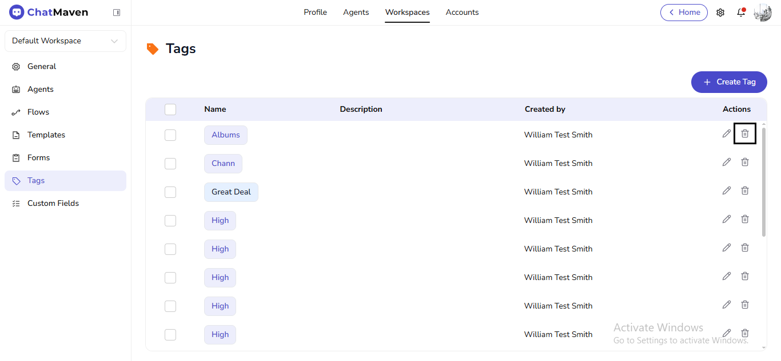Open Custom Fields in the sidebar
The width and height of the screenshot is (781, 361).
[x=53, y=204]
